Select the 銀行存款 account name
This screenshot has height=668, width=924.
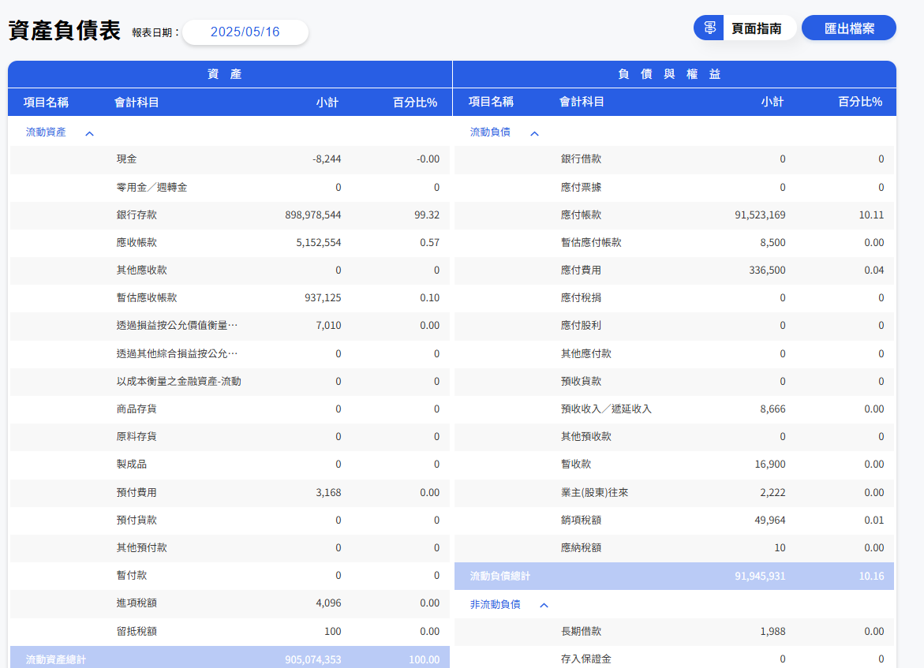[137, 215]
